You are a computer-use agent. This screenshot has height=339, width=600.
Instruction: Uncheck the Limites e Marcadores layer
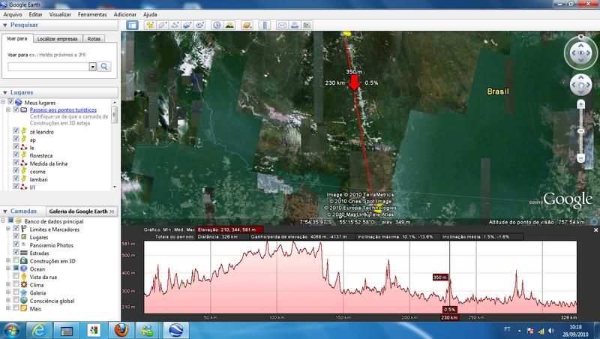[x=16, y=229]
